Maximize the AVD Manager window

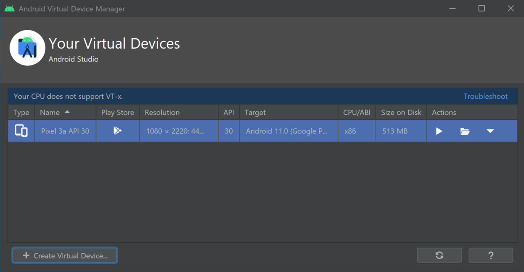pyautogui.click(x=481, y=8)
